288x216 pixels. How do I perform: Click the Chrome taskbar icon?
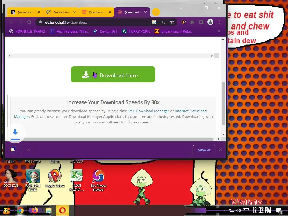click(20, 210)
